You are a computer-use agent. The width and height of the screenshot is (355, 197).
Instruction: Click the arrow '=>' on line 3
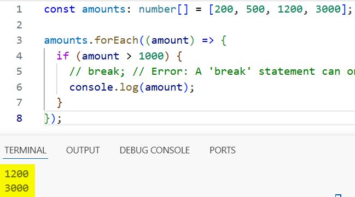click(x=208, y=40)
